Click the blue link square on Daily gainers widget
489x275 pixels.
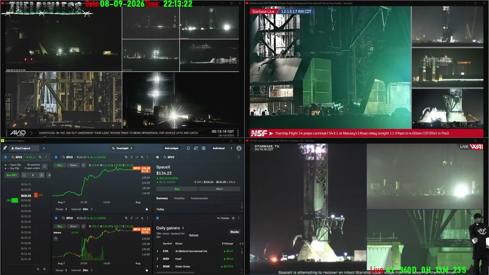[157, 218]
